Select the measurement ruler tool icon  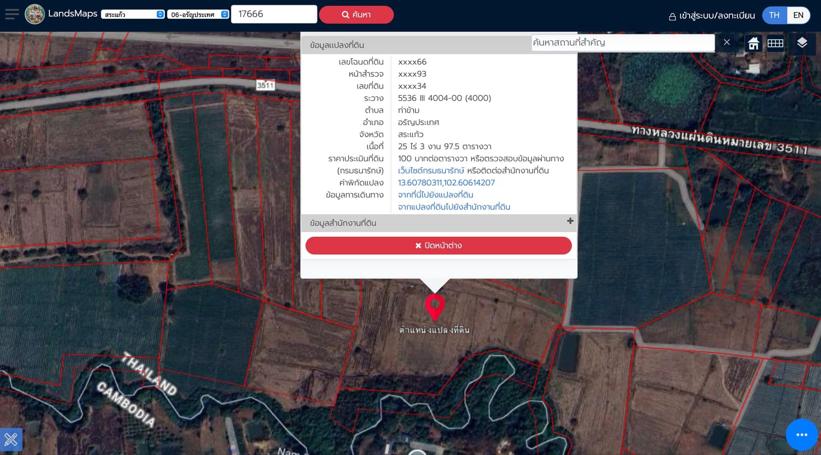pos(11,439)
